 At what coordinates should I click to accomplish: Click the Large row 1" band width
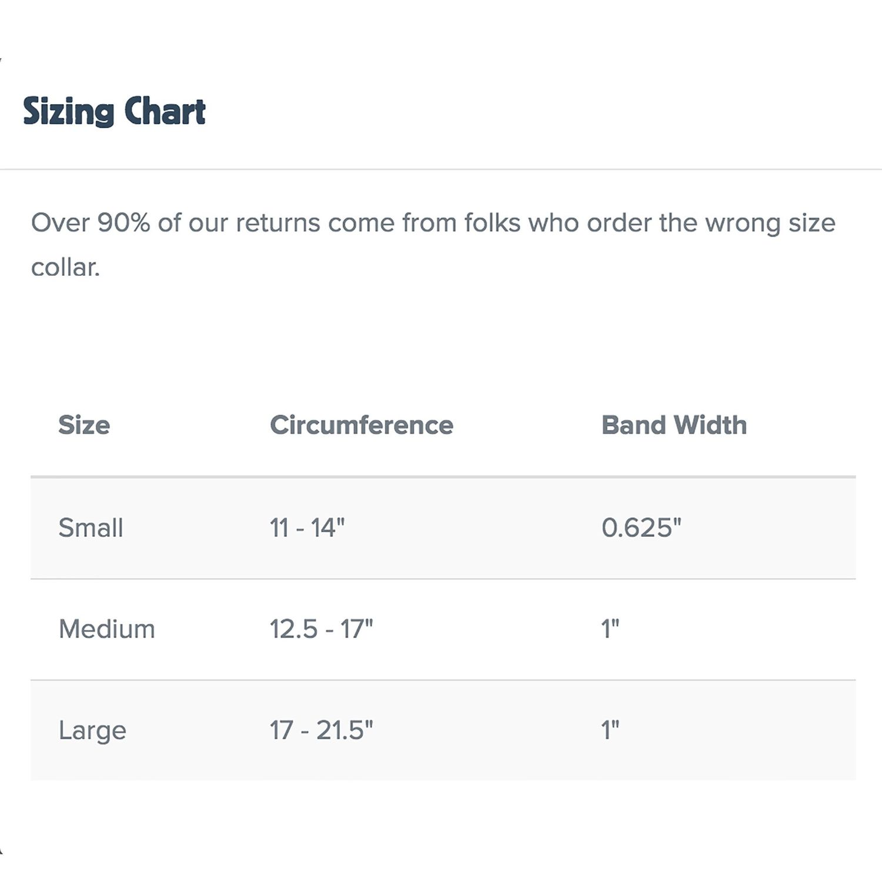tap(610, 730)
